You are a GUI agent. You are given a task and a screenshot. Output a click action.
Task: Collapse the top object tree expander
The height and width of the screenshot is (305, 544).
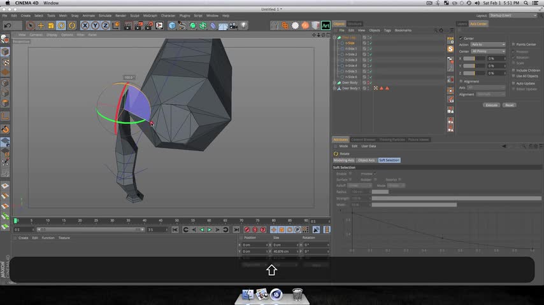[335, 37]
